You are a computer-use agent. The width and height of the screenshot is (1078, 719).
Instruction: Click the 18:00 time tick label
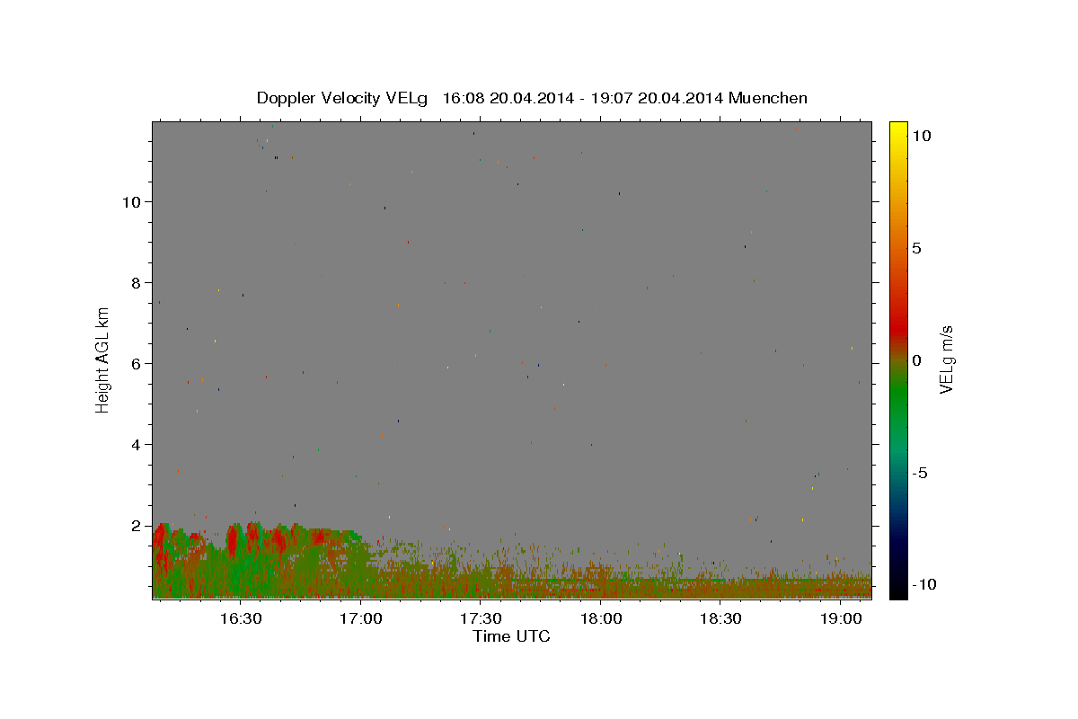tap(600, 618)
